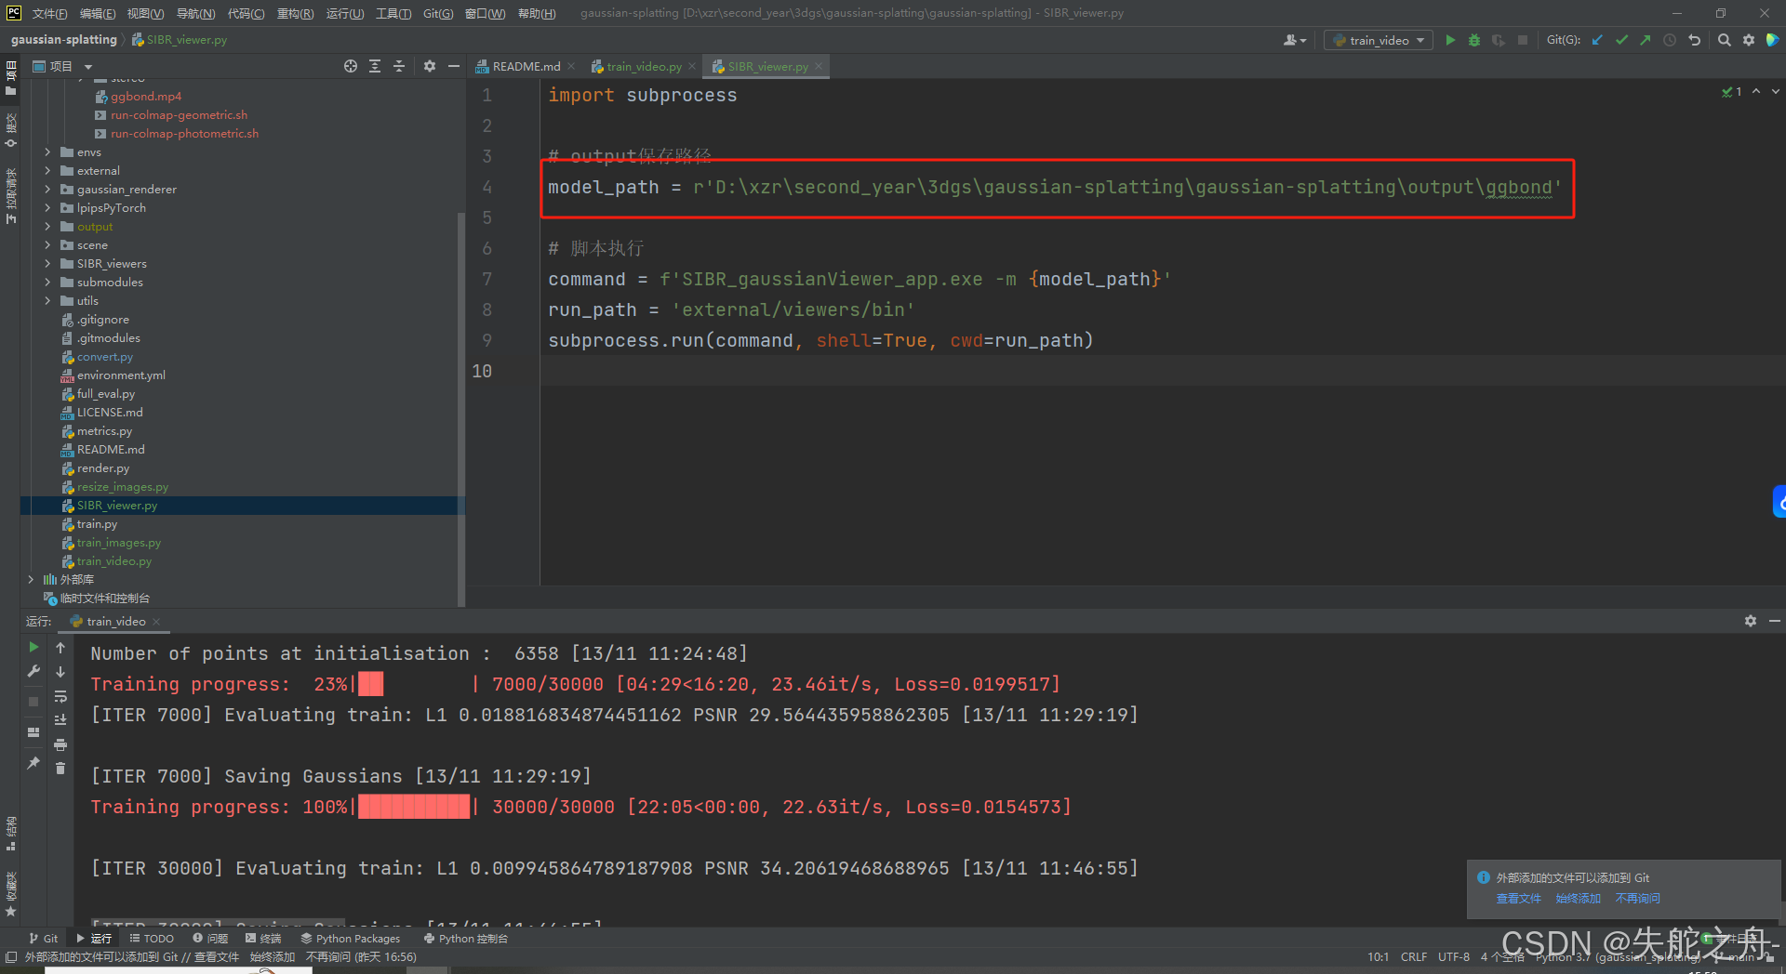Jump down the stack trace in Run panel
The width and height of the screenshot is (1786, 974).
click(x=60, y=671)
